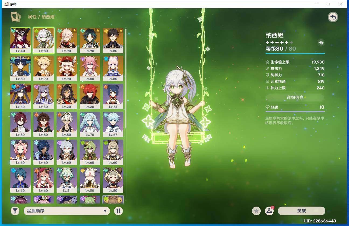
Task: Click the 体力上限 value 240
Action: click(x=321, y=88)
